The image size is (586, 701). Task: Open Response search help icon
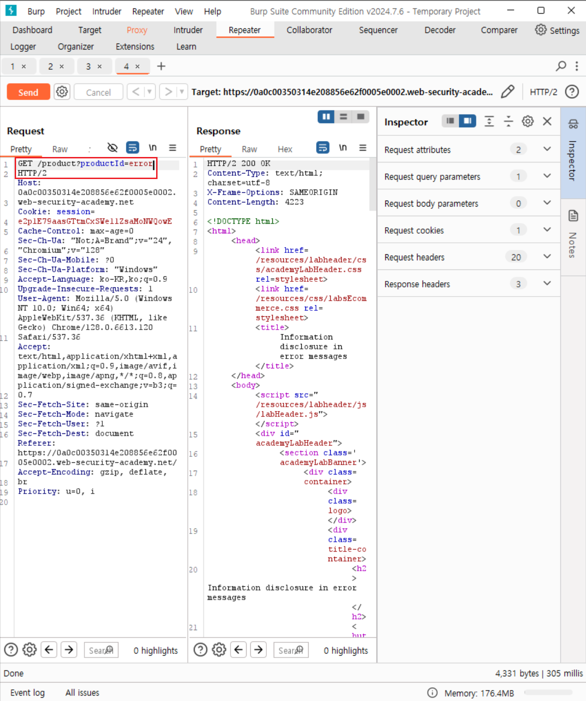click(x=200, y=650)
